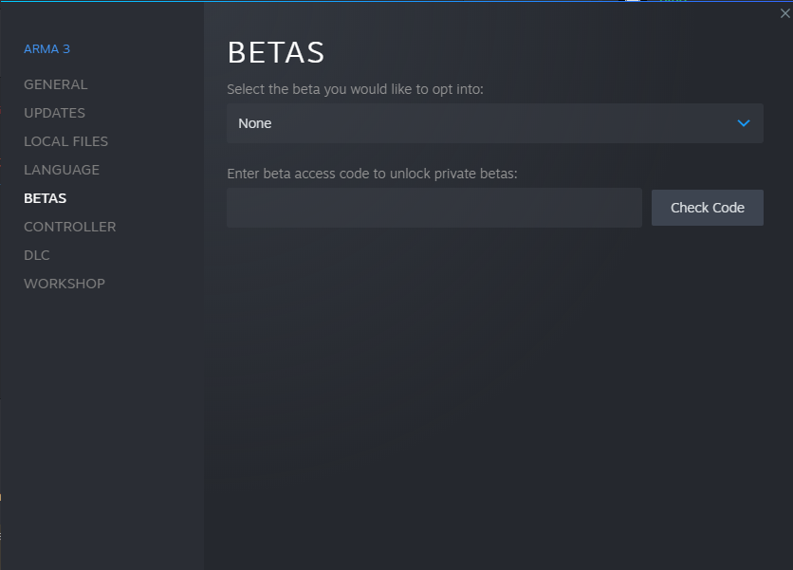This screenshot has height=570, width=793.
Task: Click the large BETAS page heading
Action: coord(276,52)
